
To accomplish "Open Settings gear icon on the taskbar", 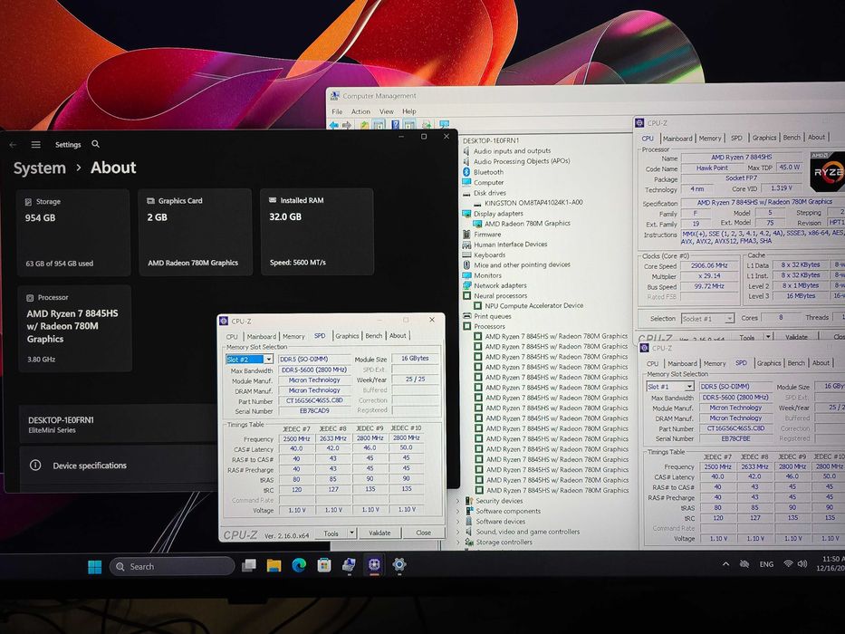I will pos(399,564).
